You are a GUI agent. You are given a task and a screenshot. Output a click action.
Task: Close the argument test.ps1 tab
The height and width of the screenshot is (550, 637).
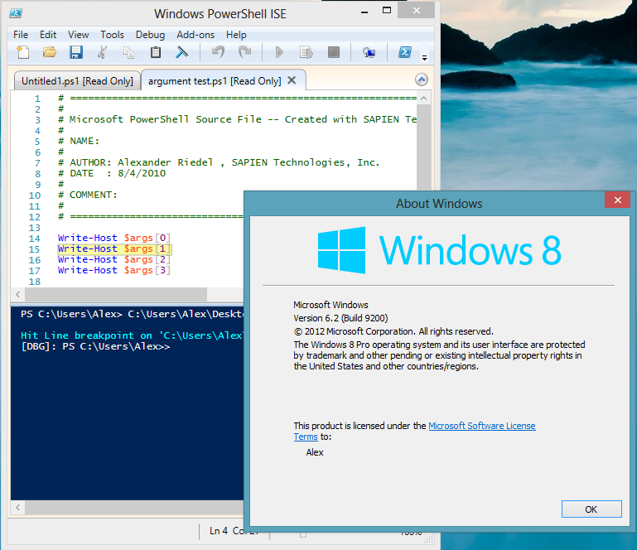tap(292, 80)
